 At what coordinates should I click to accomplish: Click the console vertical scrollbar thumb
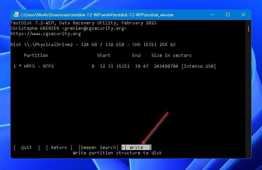point(248,29)
